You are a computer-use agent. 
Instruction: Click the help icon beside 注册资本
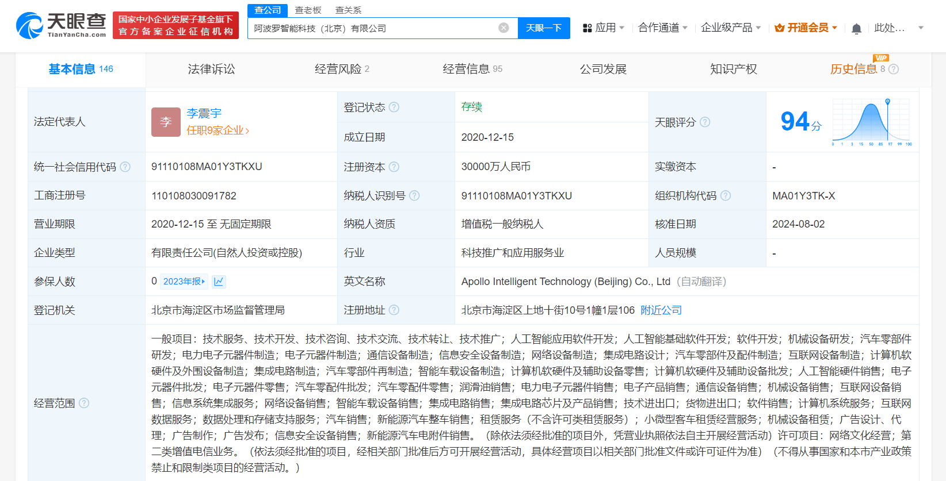[394, 167]
